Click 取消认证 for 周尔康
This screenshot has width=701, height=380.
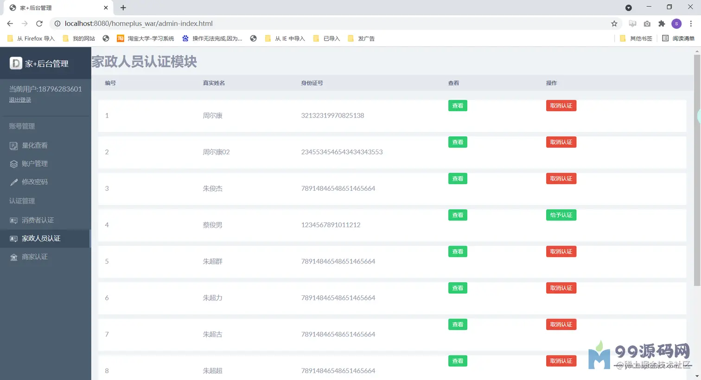click(561, 106)
